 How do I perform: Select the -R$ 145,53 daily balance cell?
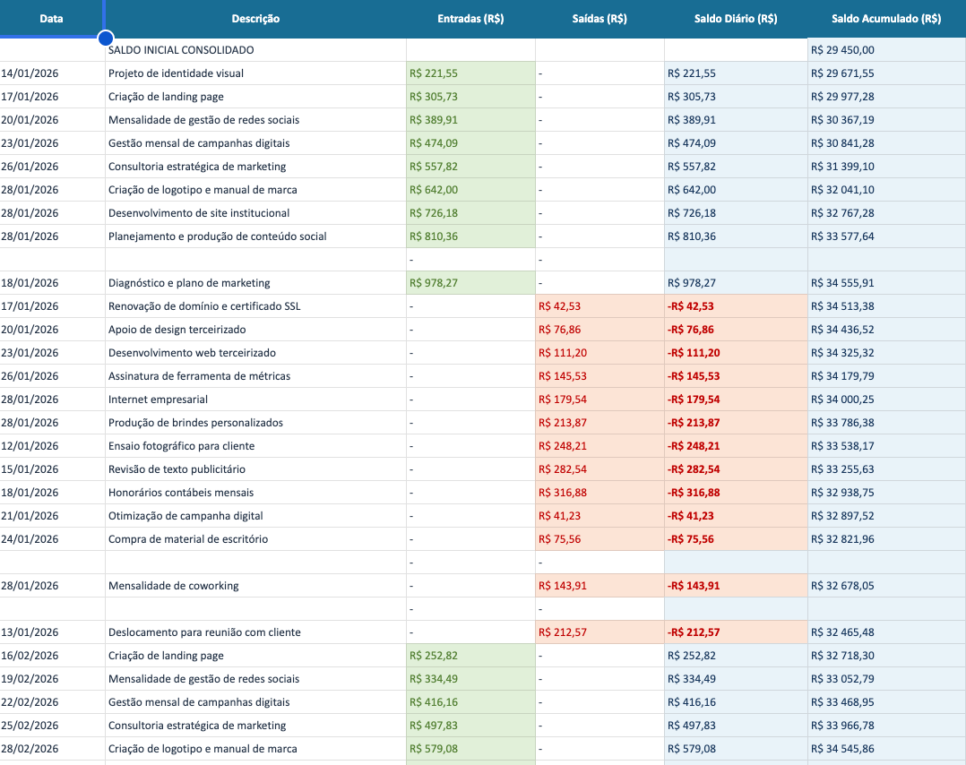(736, 376)
